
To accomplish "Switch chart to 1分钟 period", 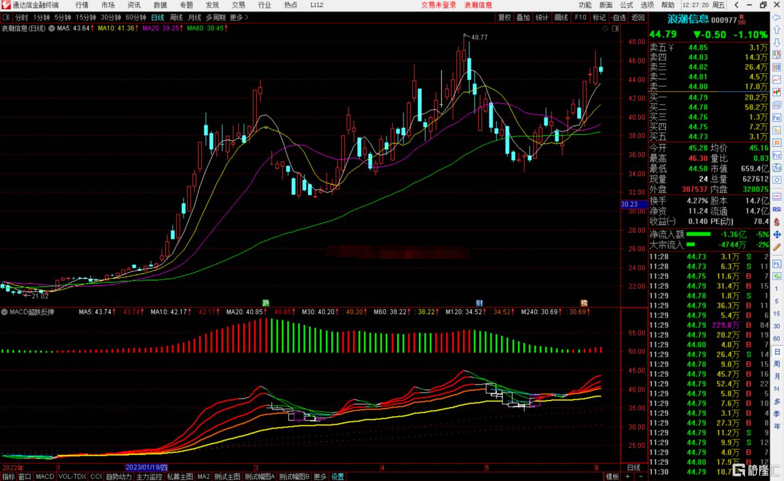I will tap(42, 18).
